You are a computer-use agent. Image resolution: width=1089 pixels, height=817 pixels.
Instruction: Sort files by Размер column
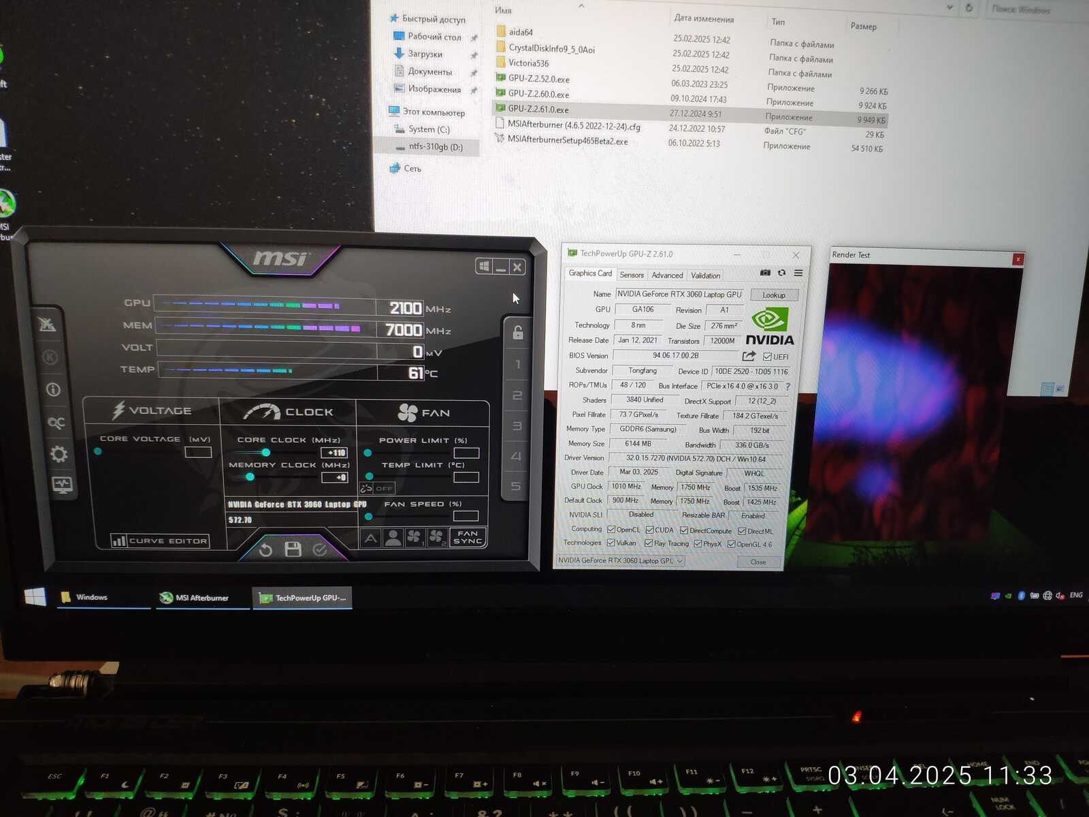[863, 26]
